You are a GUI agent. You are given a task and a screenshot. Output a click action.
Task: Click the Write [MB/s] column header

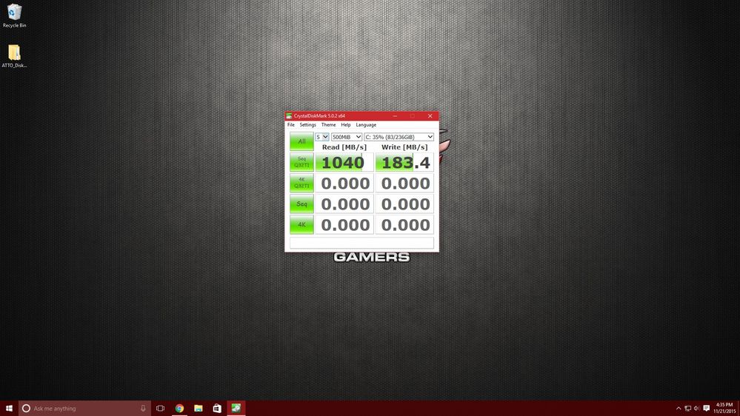tap(404, 147)
